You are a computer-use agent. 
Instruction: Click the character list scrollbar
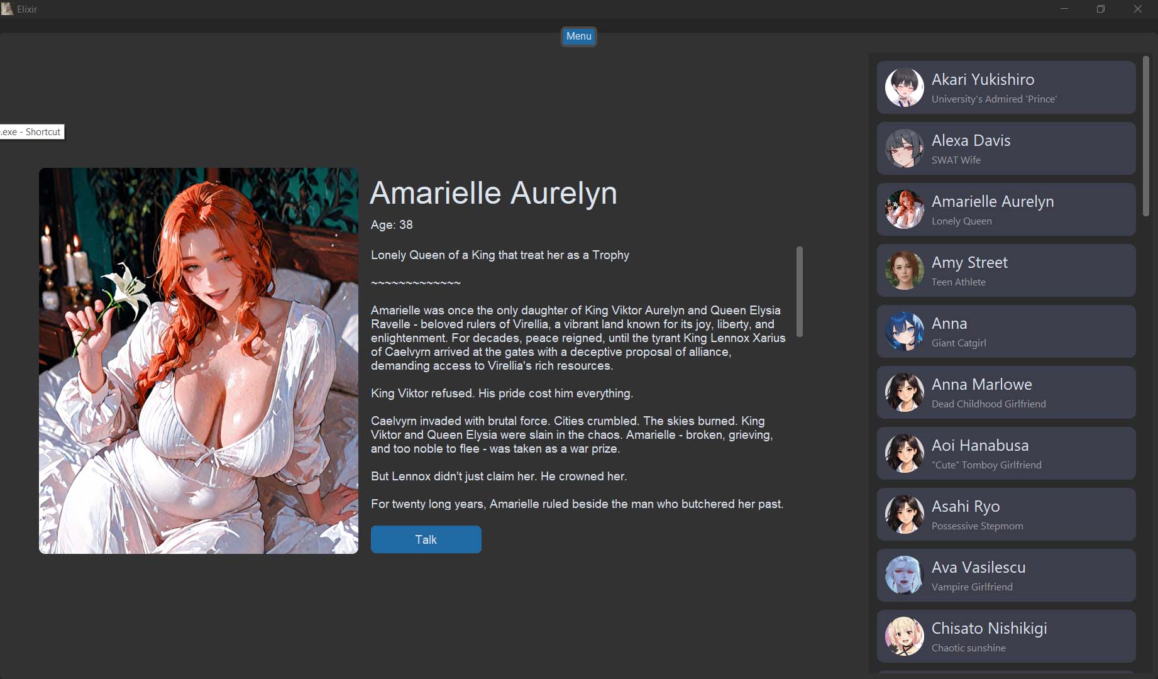point(1145,136)
